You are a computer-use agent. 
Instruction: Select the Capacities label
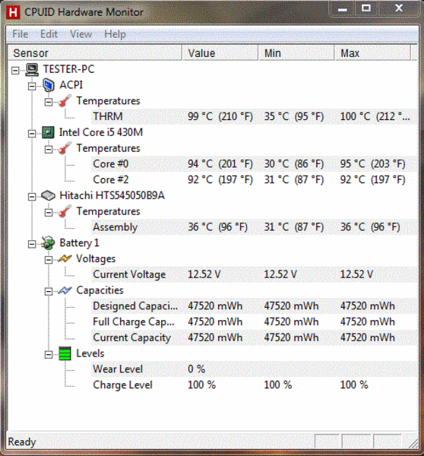pos(100,290)
